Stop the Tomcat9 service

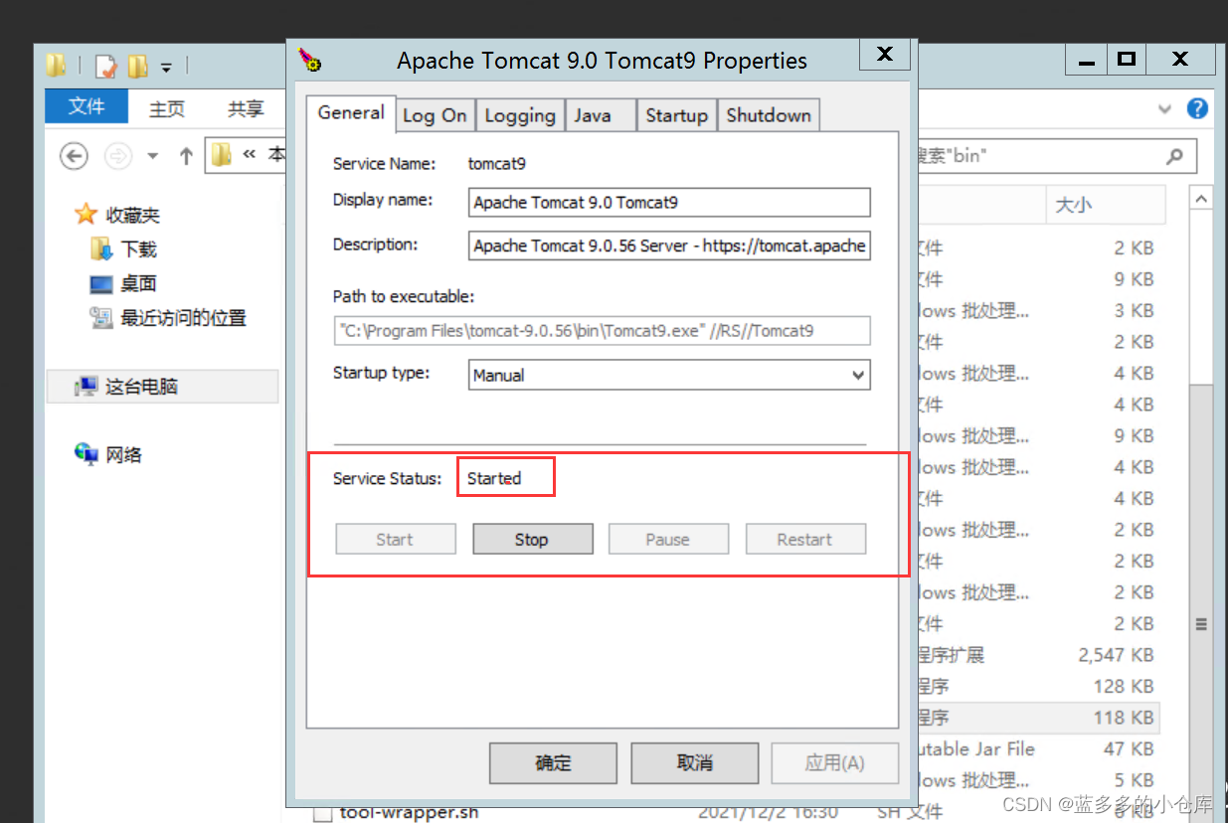[x=532, y=539]
